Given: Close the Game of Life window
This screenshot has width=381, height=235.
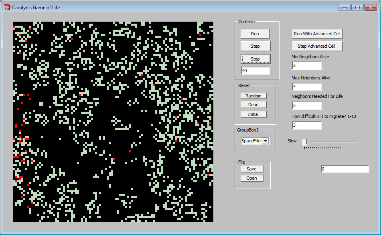Looking at the screenshot, I should [x=371, y=8].
